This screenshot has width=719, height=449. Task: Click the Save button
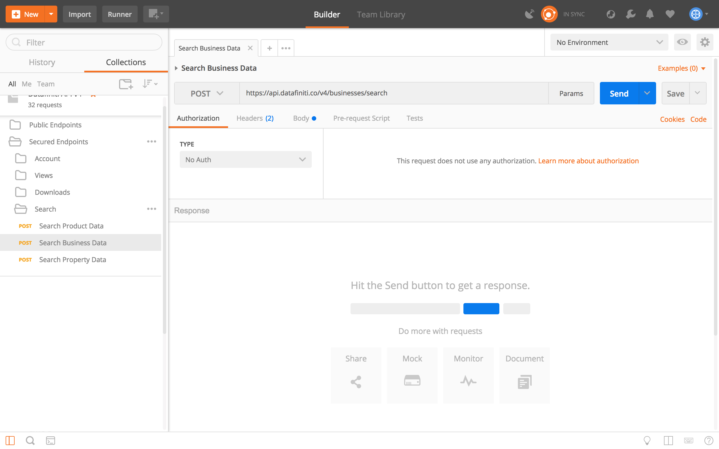click(x=675, y=93)
